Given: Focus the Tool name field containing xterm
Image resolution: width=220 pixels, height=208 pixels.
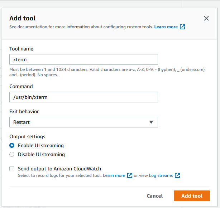Looking at the screenshot, I should [83, 59].
